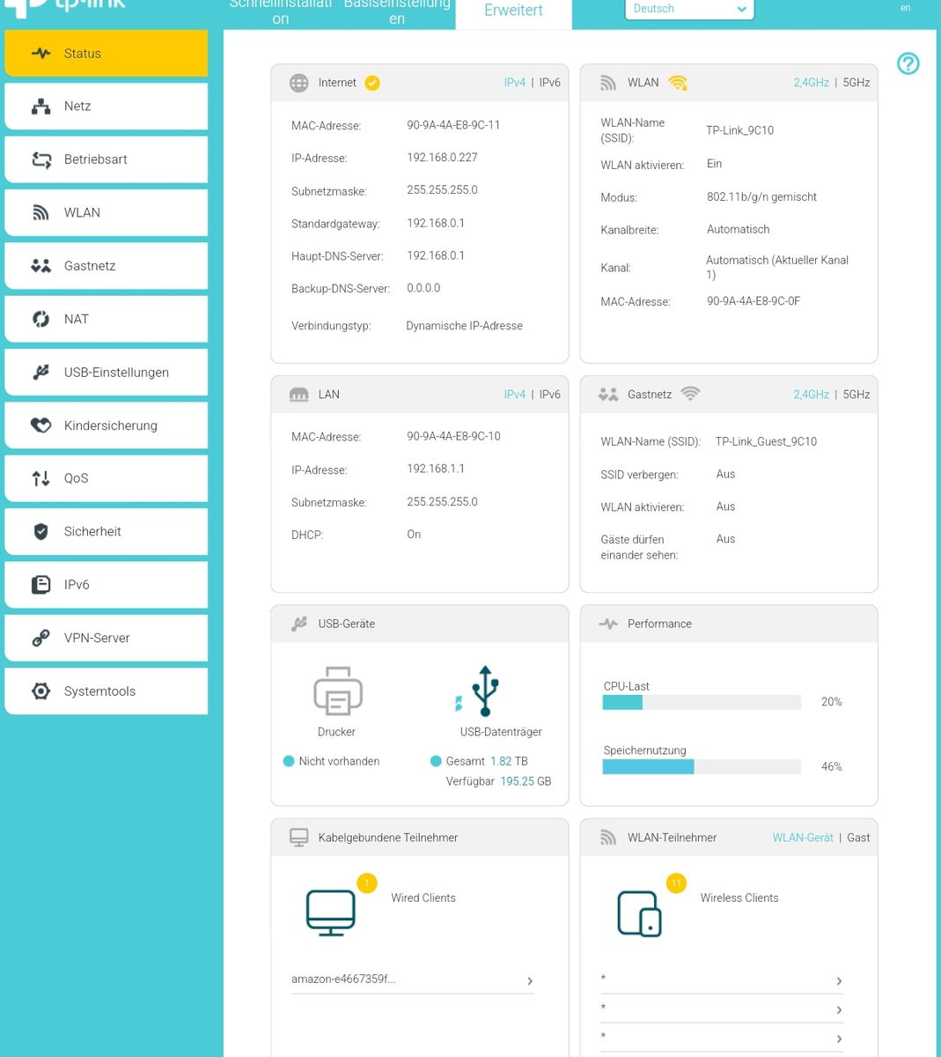941x1057 pixels.
Task: Click the Systemtools gear icon
Action: point(40,691)
